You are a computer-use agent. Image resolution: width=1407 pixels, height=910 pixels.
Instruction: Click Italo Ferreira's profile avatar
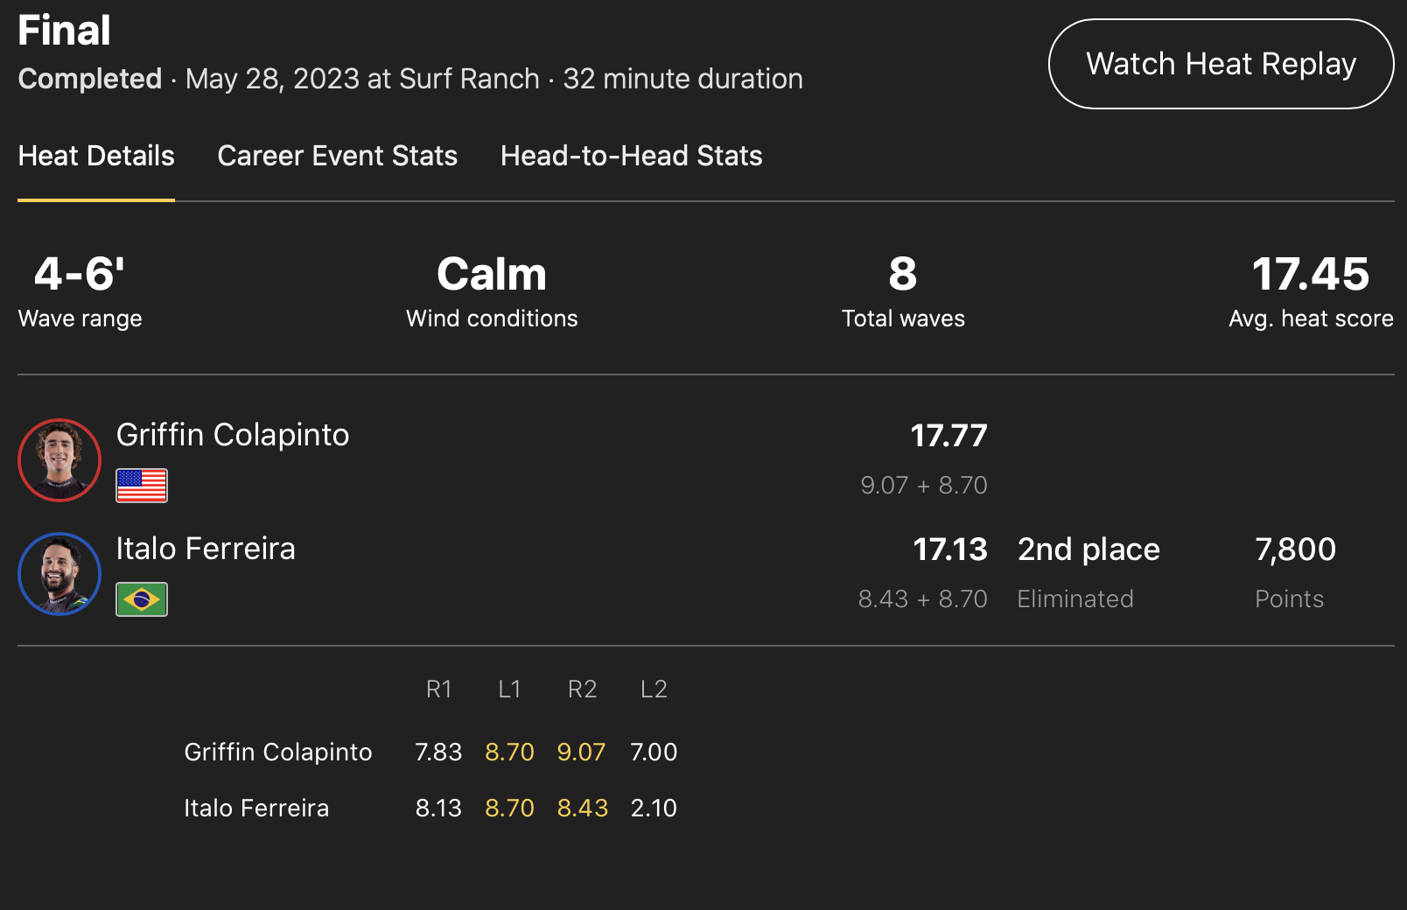pos(59,574)
